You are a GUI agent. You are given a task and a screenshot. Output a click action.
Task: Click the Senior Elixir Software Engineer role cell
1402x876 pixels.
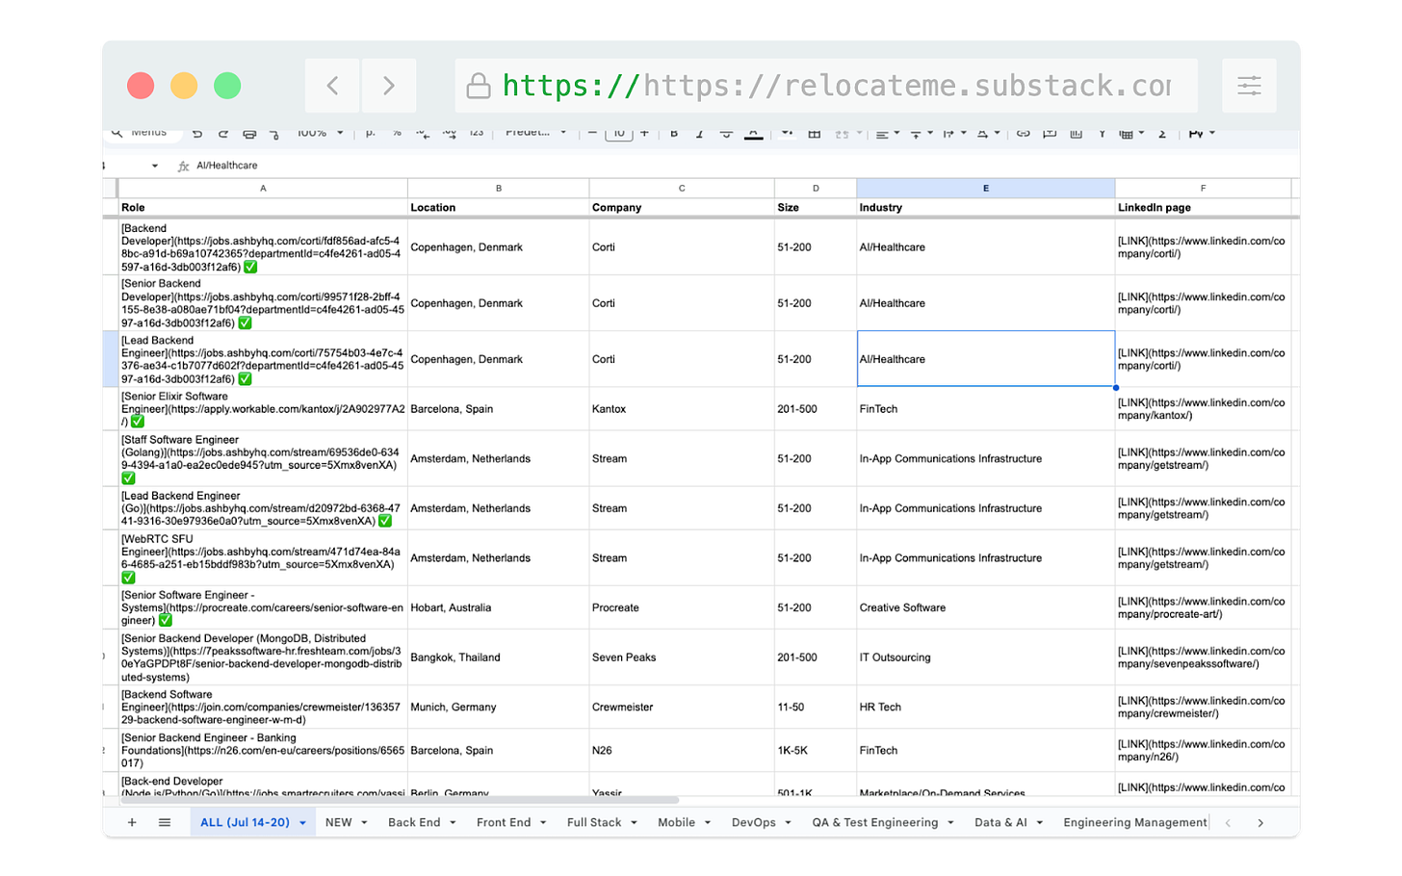(x=263, y=409)
